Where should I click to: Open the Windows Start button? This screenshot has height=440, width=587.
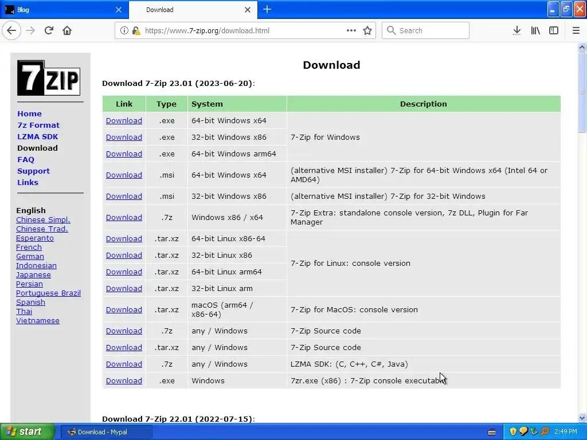click(x=28, y=432)
